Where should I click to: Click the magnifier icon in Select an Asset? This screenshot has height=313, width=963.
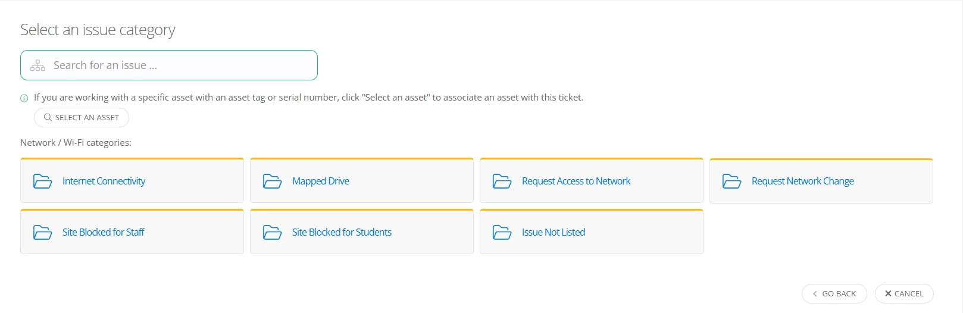48,117
